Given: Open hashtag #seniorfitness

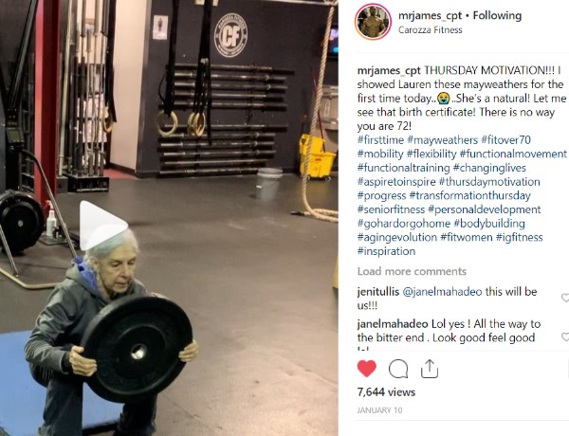Looking at the screenshot, I should [x=391, y=209].
